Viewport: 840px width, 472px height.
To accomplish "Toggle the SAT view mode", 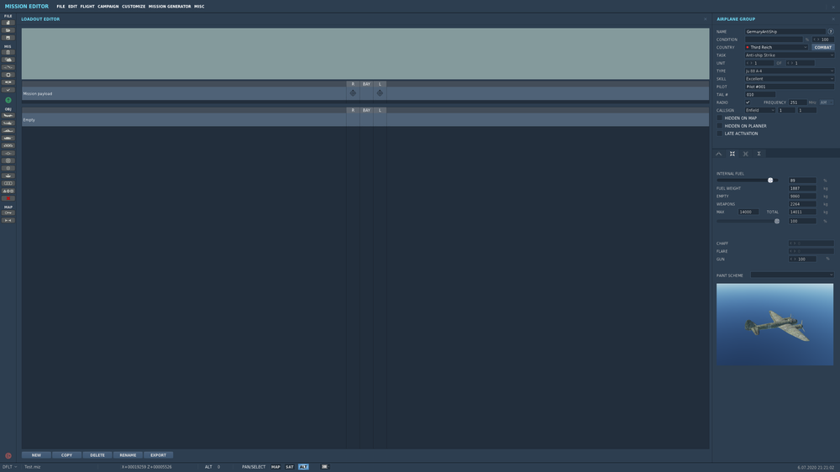I will click(x=289, y=467).
